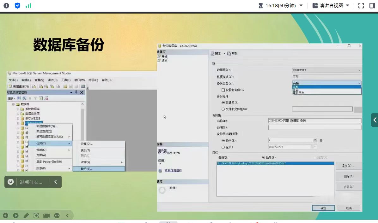Open the 演讲者视图 view dropdown
378x223 pixels.
tap(348, 6)
